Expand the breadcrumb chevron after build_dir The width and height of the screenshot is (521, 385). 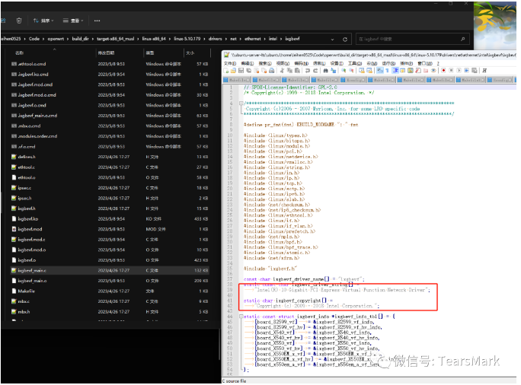point(93,39)
